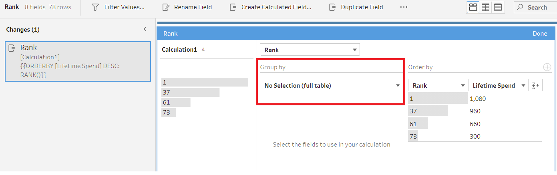The height and width of the screenshot is (175, 557).
Task: Click Done to finish the calculation
Action: (x=540, y=34)
